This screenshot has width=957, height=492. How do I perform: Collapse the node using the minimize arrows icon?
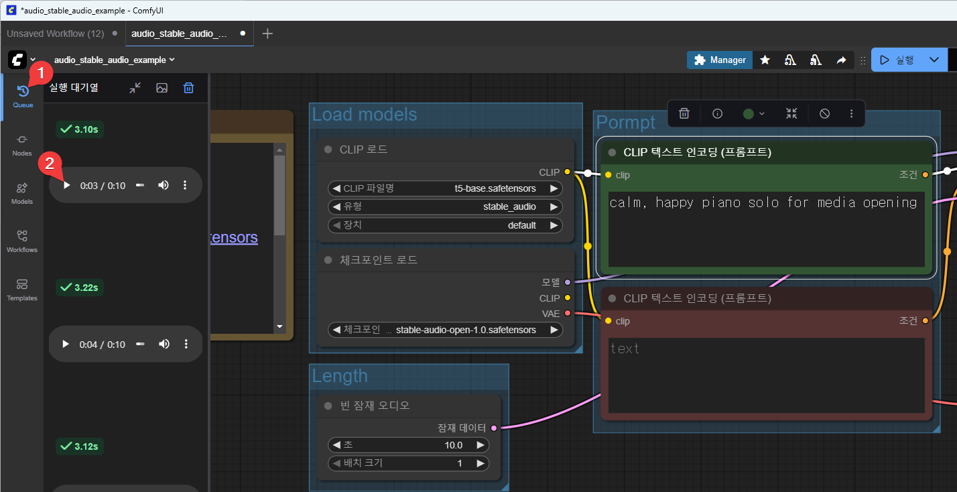pos(791,113)
